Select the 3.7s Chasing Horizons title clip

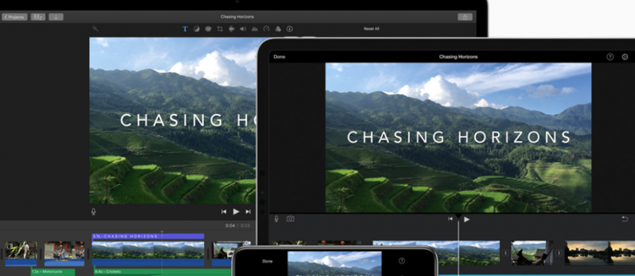pos(148,236)
